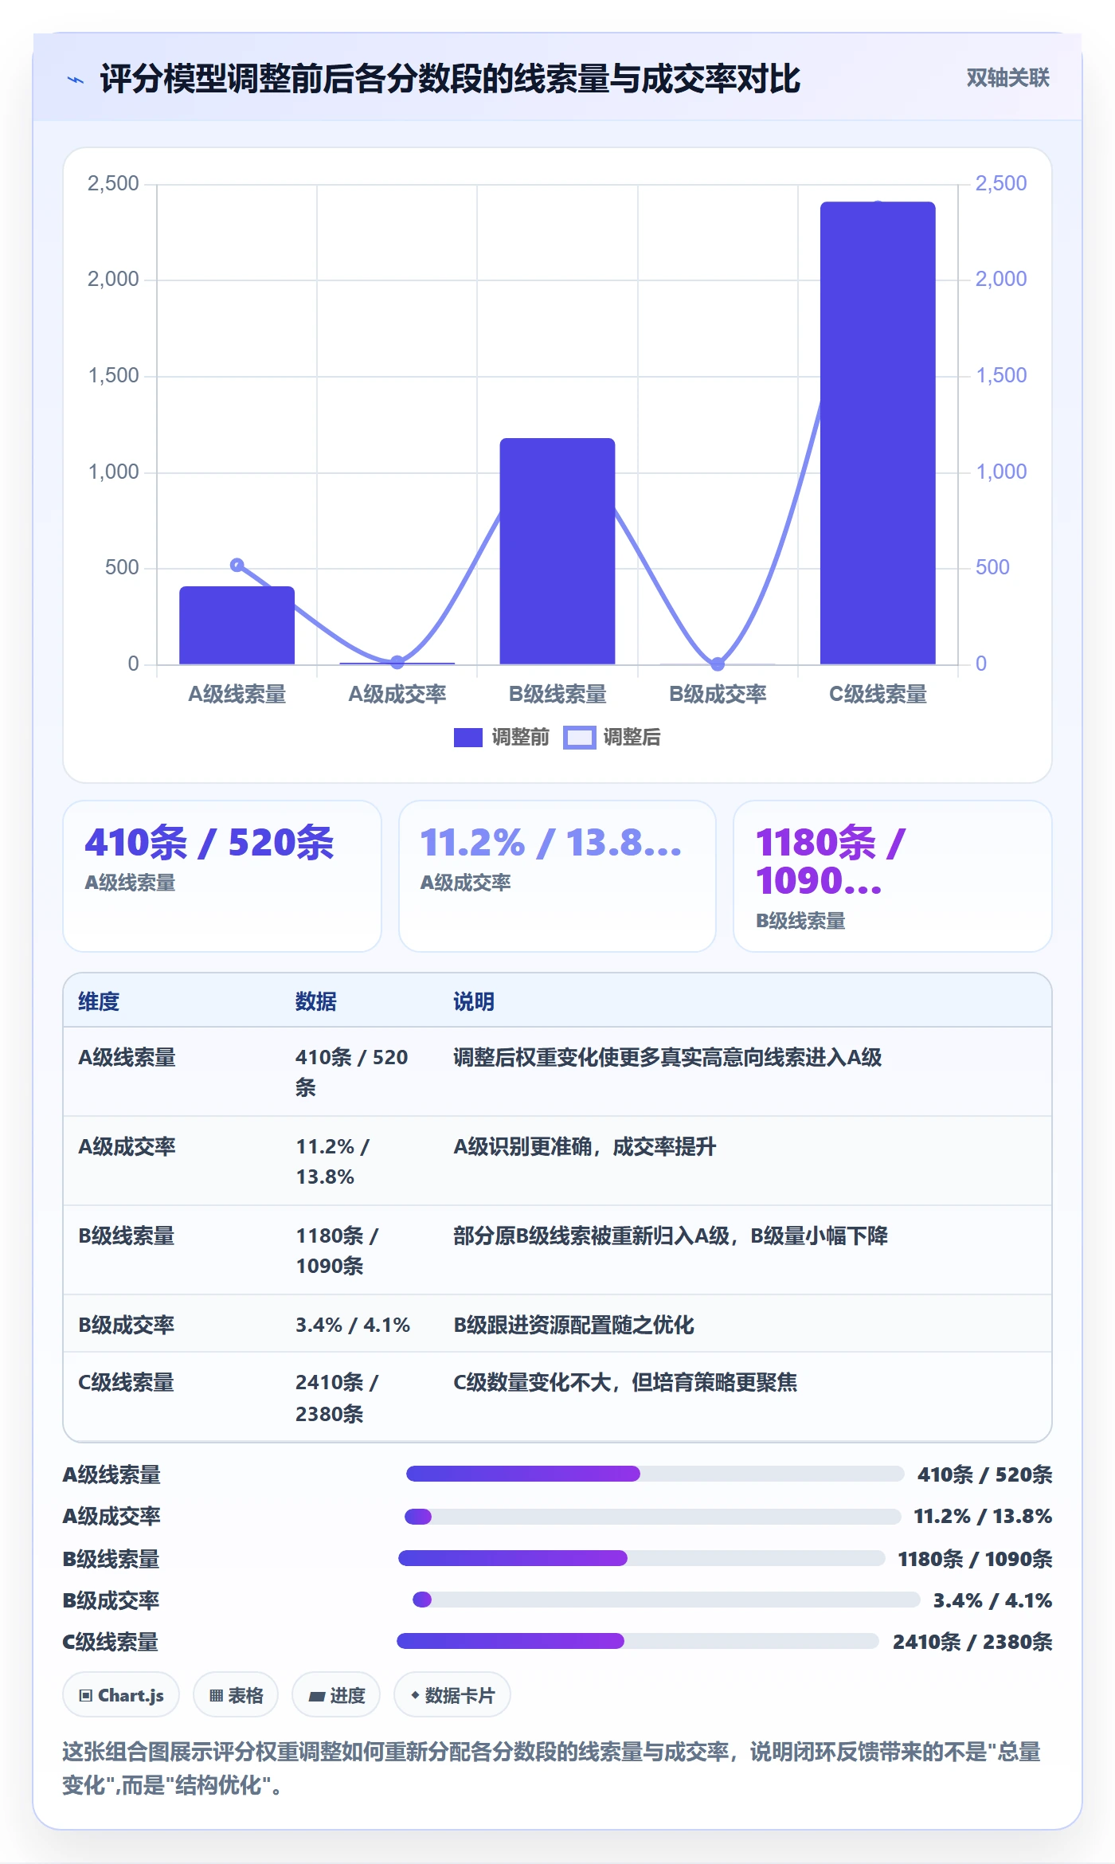Viewport: 1115px width, 1864px height.
Task: Click the 维度 column header
Action: (99, 1001)
